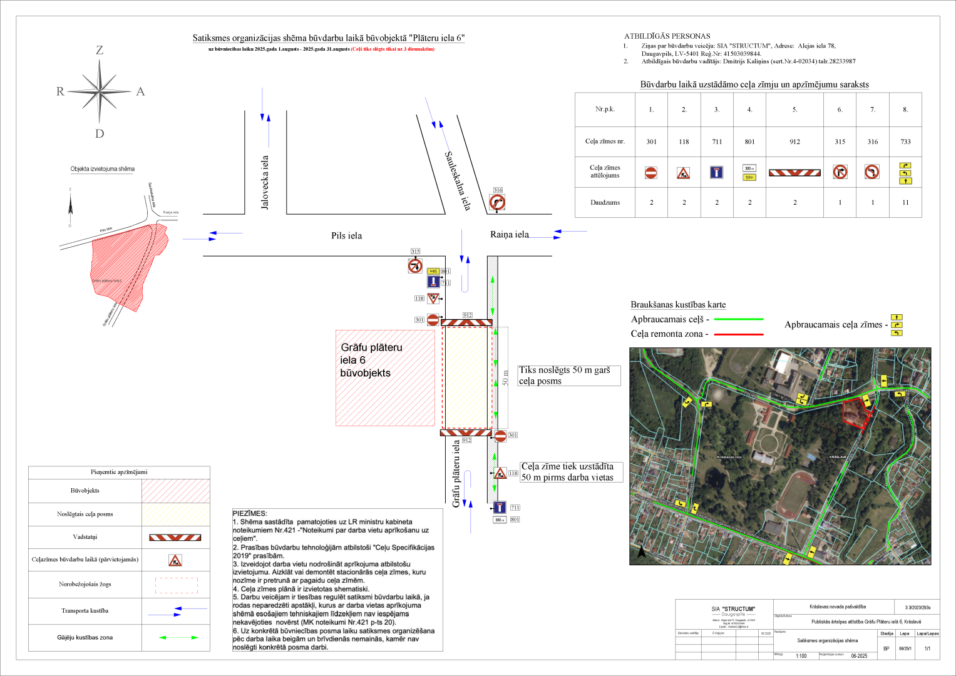
Task: Select the roadworks sign symbol in the legend
Action: (175, 560)
